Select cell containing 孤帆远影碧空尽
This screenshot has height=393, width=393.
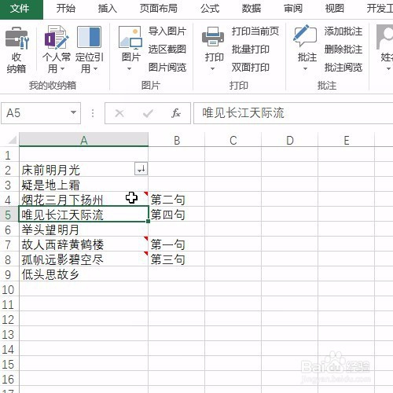pyautogui.click(x=84, y=259)
